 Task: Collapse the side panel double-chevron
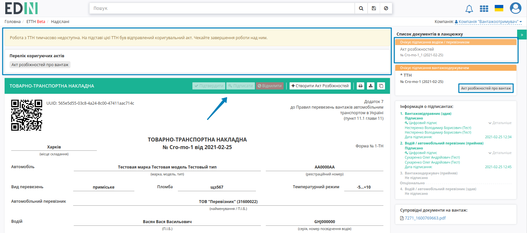tap(522, 34)
